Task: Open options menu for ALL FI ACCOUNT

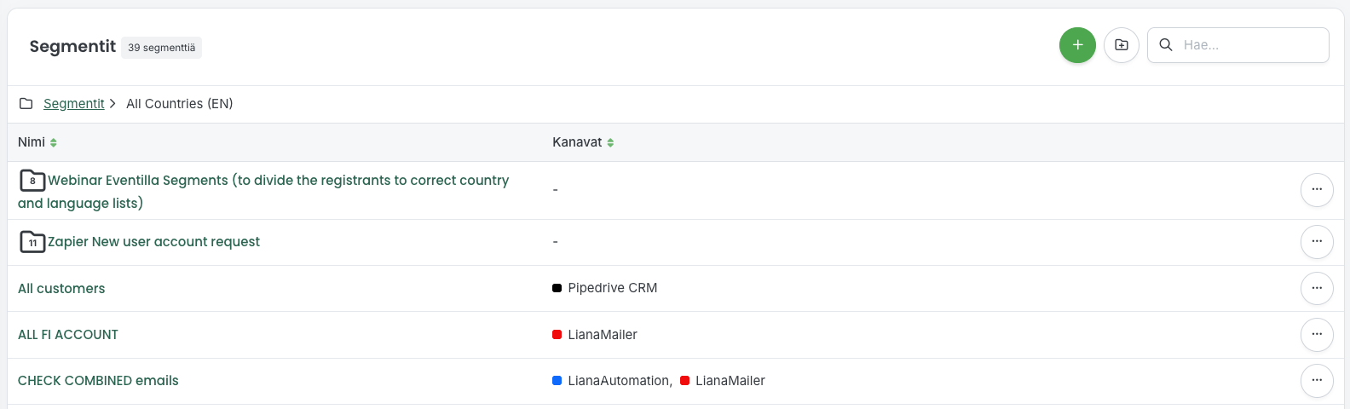Action: [1317, 335]
